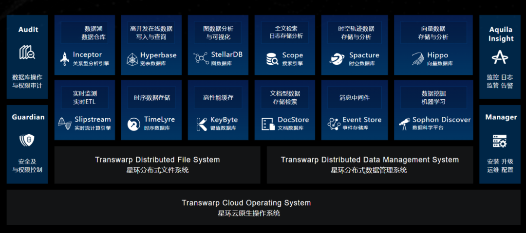The image size is (526, 233).
Task: Click the 高性能缓存 label box
Action: (218, 97)
